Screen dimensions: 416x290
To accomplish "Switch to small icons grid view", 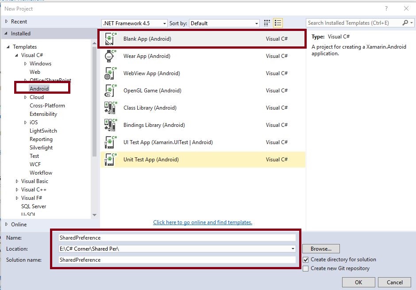I will (x=267, y=23).
